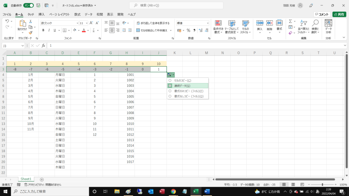Open Sort & Filter (並べ替えとフィルター)
349x196 pixels.
click(x=304, y=27)
